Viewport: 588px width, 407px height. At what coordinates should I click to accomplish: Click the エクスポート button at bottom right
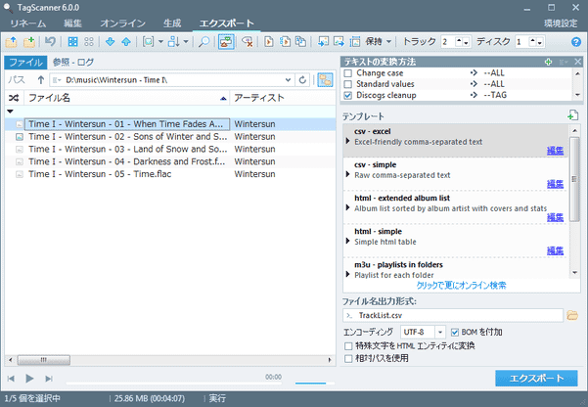click(x=536, y=379)
